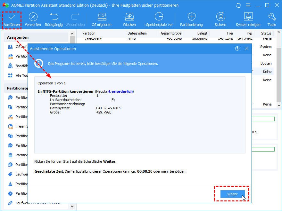
Task: Click the refresh icon in title bar
Action: [x=238, y=5]
